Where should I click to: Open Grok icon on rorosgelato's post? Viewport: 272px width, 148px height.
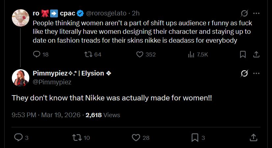click(244, 13)
